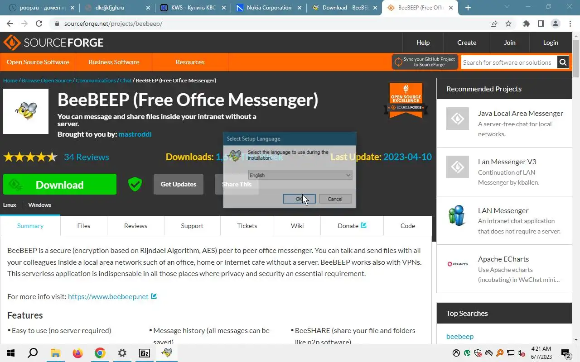Open notification center with 2 notifications
This screenshot has height=362, width=580.
(x=565, y=353)
